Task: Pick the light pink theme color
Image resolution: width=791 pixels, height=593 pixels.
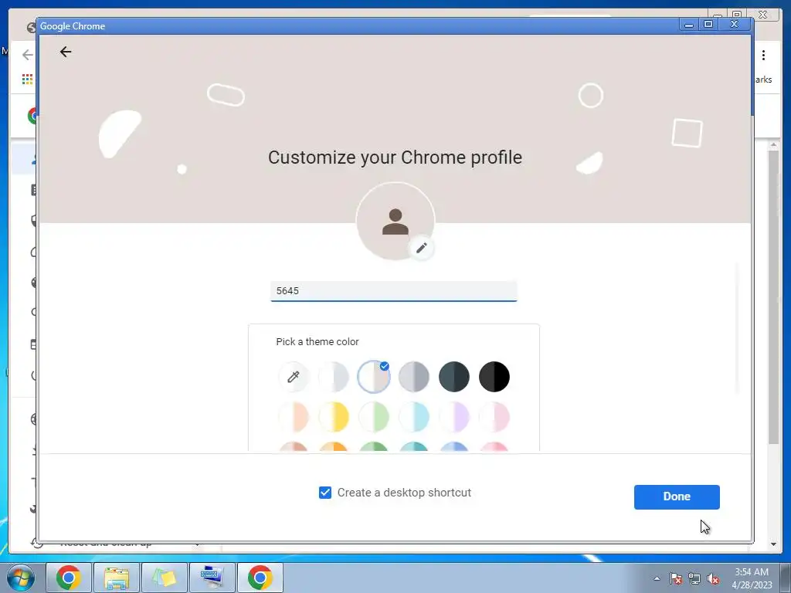Action: click(x=494, y=417)
